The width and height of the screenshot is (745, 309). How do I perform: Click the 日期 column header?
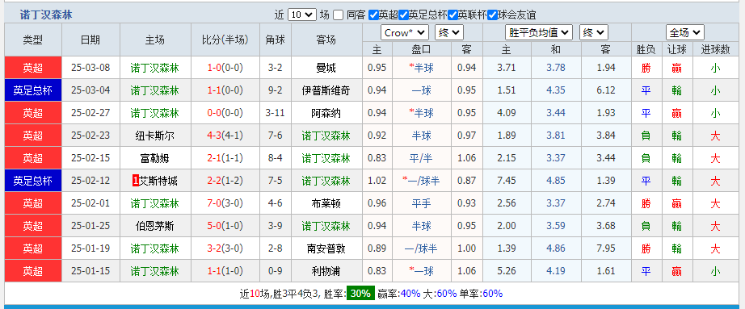(x=90, y=40)
